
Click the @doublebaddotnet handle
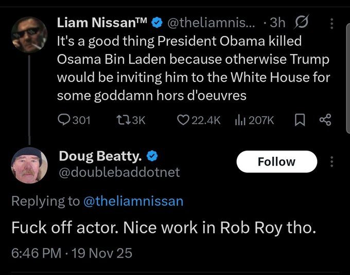click(119, 172)
